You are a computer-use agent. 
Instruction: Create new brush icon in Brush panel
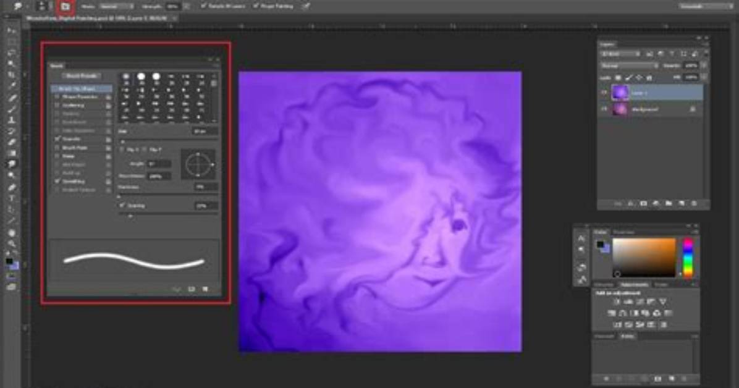coord(206,289)
